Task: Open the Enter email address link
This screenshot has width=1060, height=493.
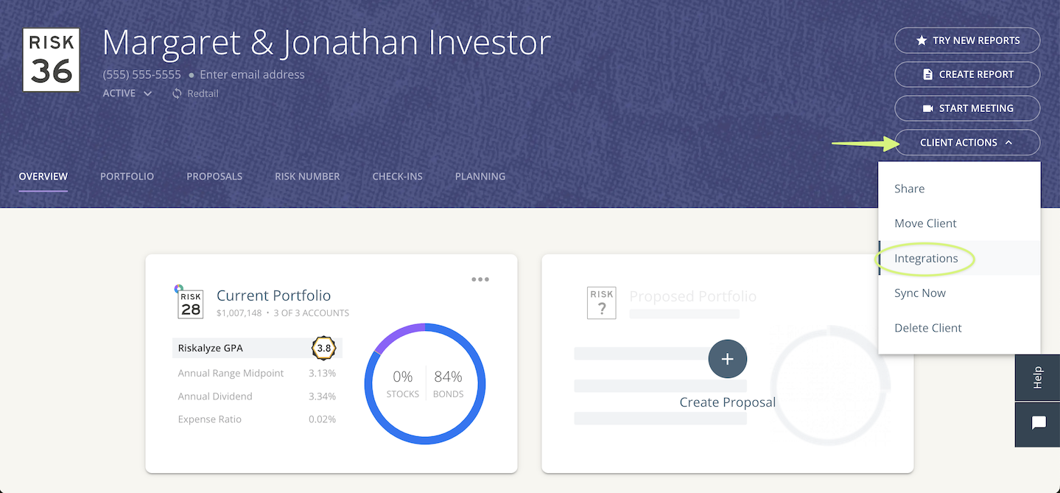Action: tap(252, 74)
